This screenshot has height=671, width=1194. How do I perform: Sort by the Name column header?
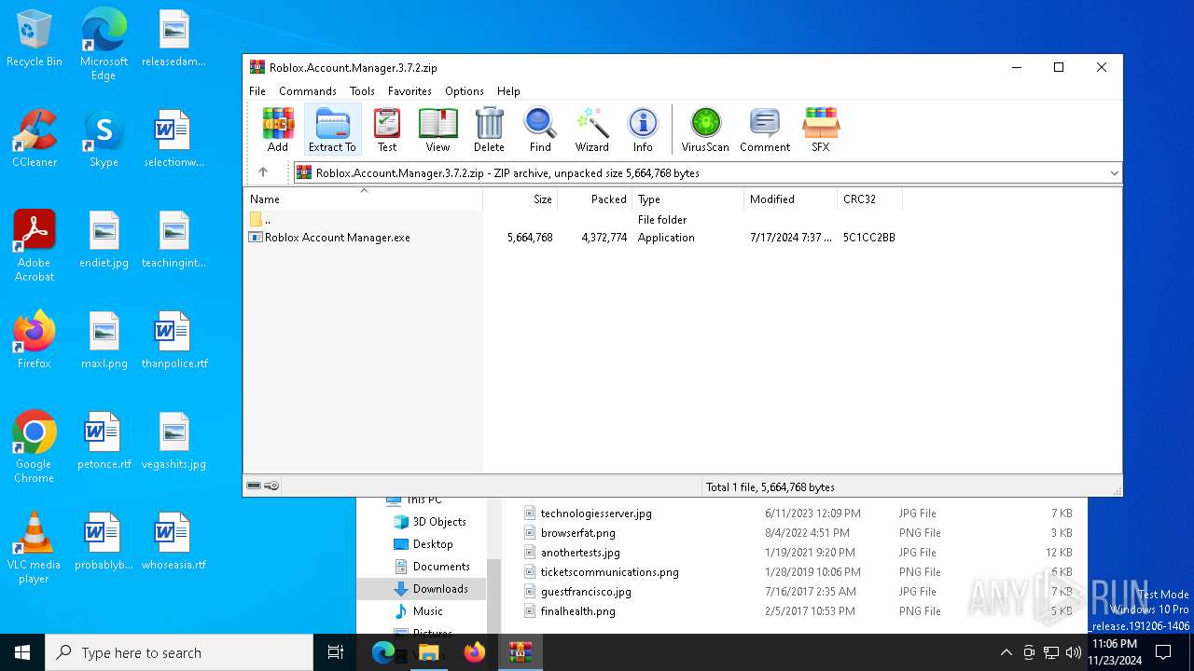(x=364, y=199)
